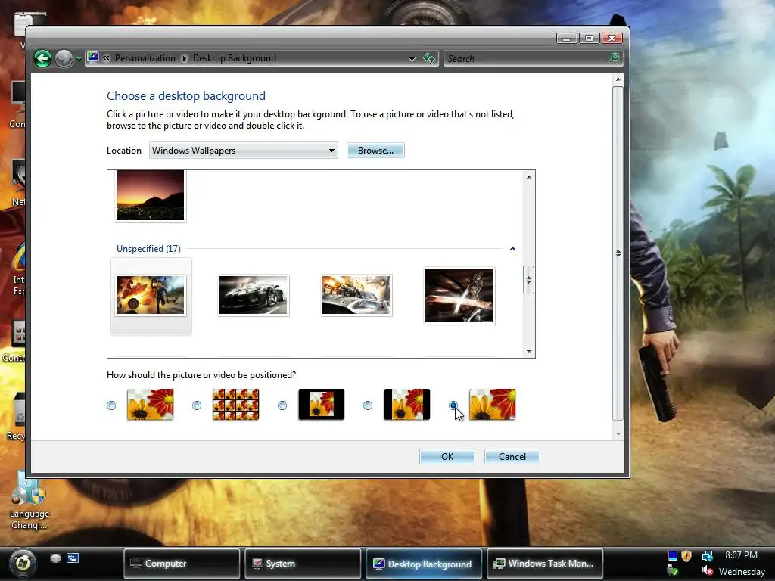The image size is (775, 581).
Task: Open the recent pages dropdown arrow
Action: [79, 59]
